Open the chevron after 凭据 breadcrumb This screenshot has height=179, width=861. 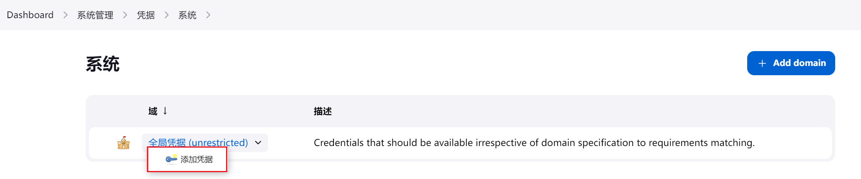167,15
